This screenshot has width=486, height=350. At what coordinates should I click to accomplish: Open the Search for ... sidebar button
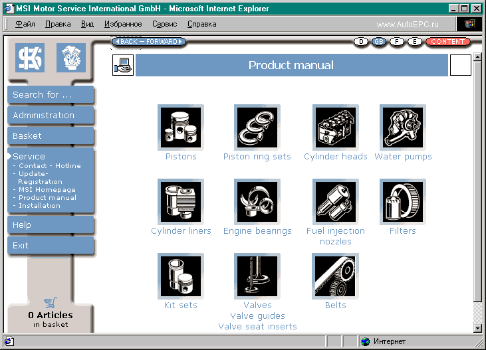[x=51, y=94]
